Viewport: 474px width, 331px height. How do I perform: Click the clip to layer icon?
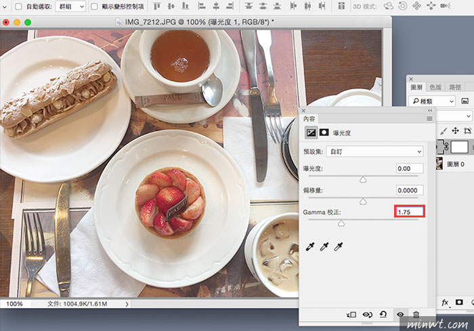[351, 314]
